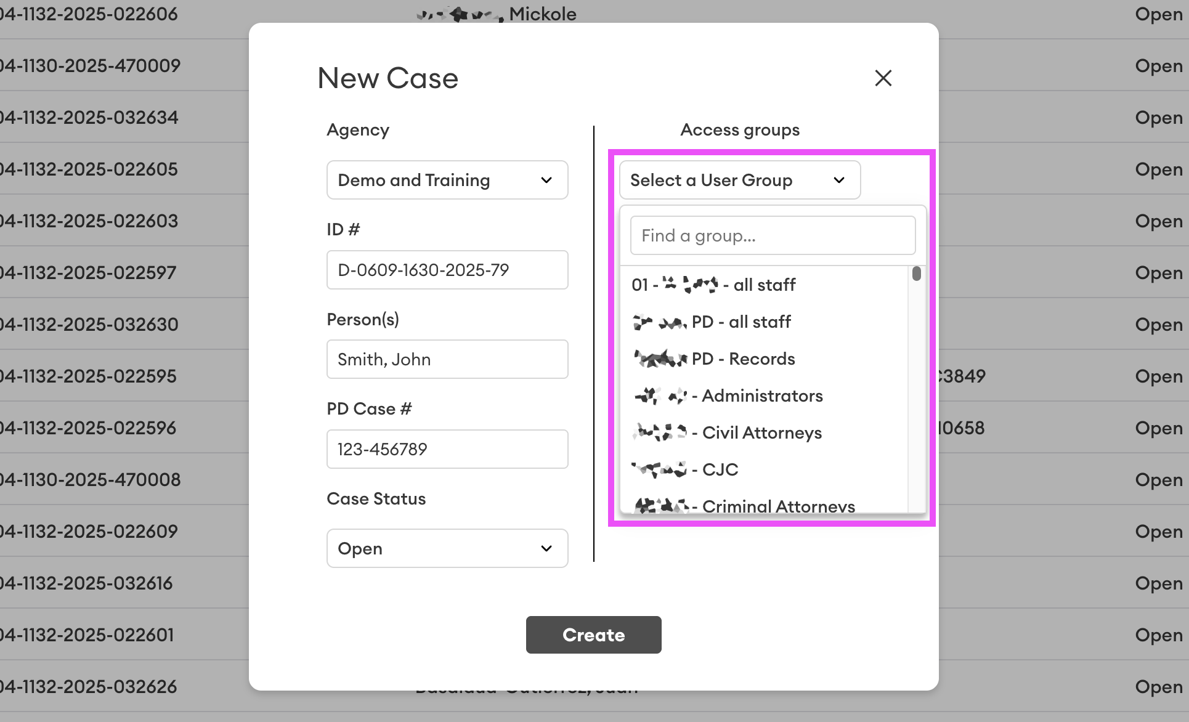Click background case 04-1132-2025-022597
The width and height of the screenshot is (1189, 722).
(88, 272)
